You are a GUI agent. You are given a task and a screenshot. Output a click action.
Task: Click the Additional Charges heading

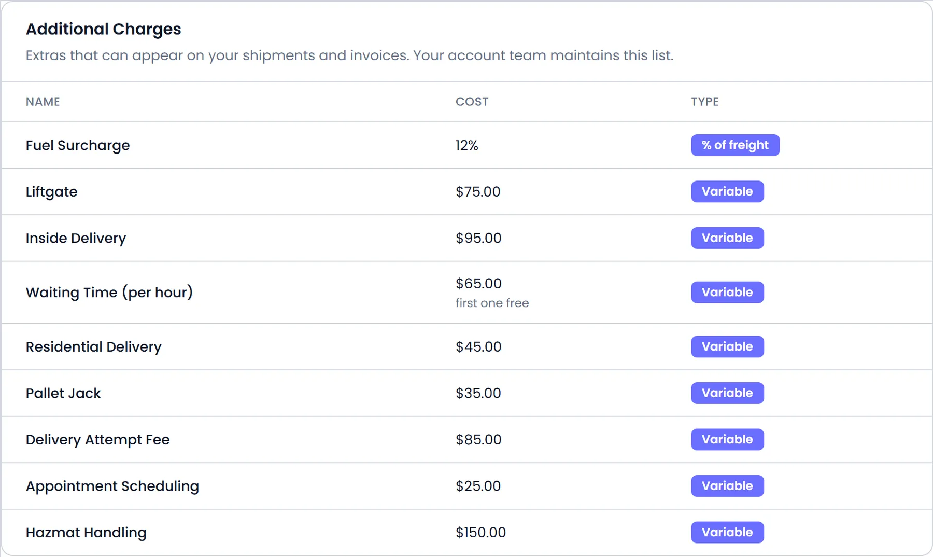click(104, 29)
